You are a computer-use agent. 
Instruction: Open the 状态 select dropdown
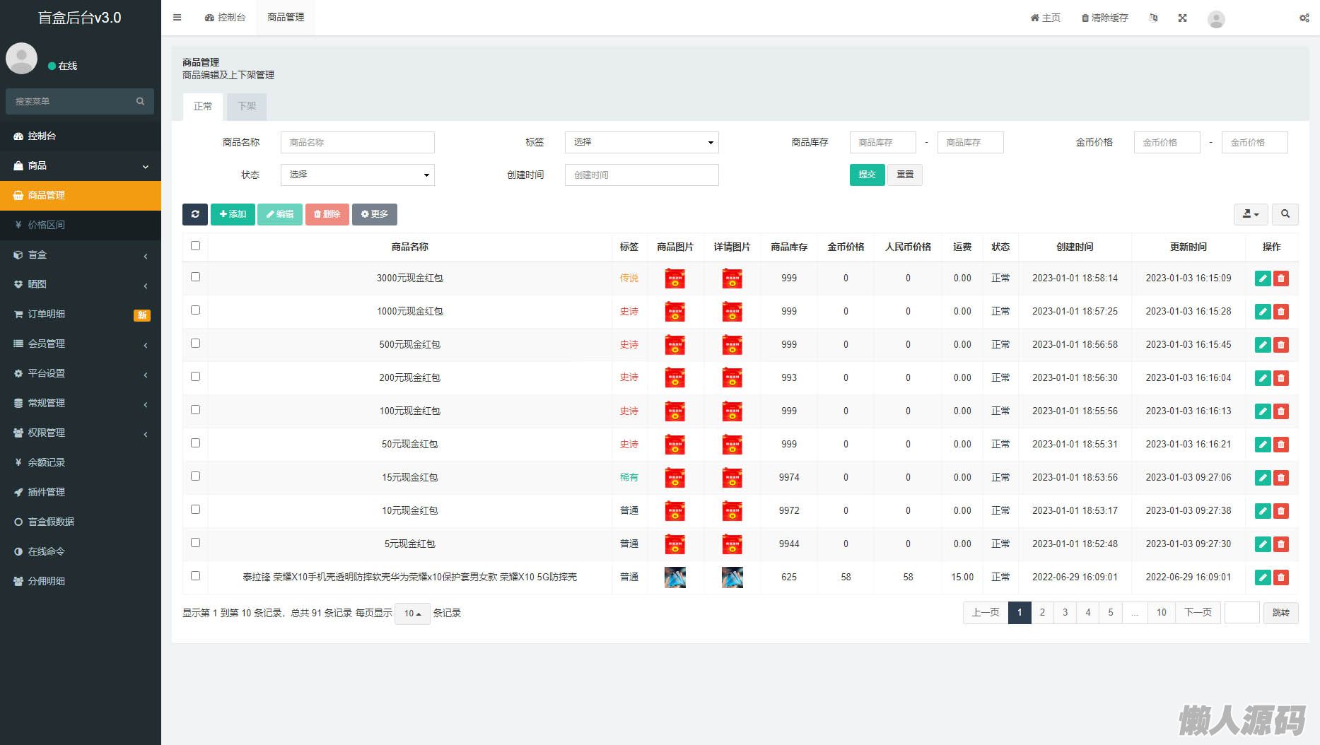pyautogui.click(x=357, y=175)
